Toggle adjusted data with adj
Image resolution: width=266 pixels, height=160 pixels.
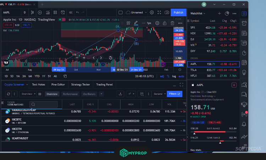[x=162, y=76]
